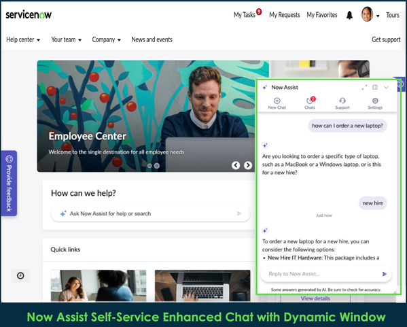Click the notification bell icon
407x327 pixels.
tap(350, 15)
